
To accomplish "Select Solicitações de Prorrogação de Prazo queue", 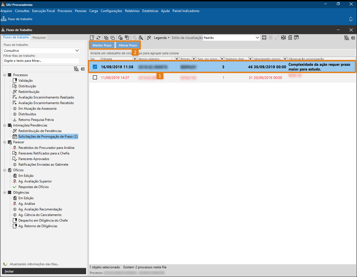I will point(48,137).
